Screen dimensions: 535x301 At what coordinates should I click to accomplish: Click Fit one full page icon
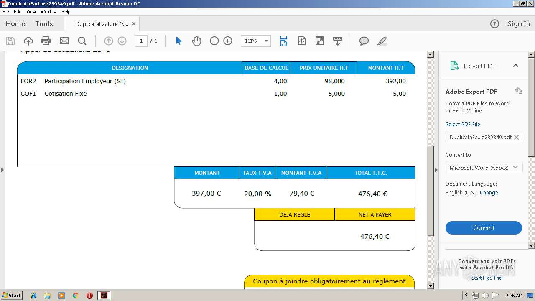pyautogui.click(x=302, y=41)
